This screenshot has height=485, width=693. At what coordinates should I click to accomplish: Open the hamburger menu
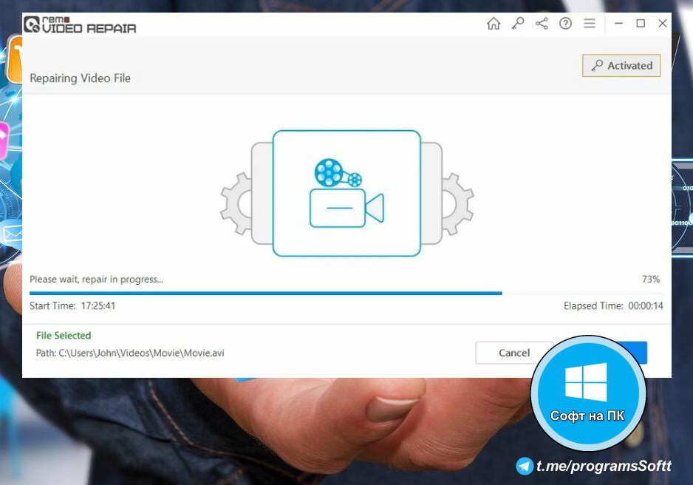point(590,24)
